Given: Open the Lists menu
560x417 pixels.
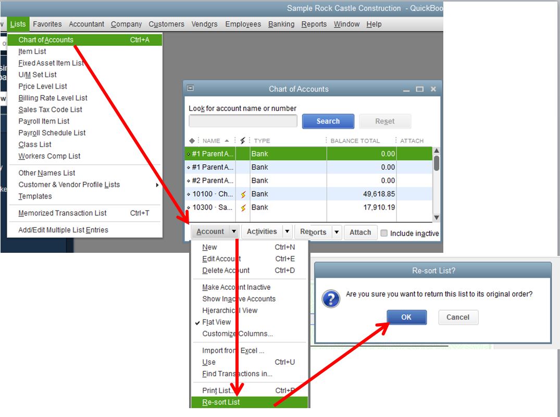Looking at the screenshot, I should pos(18,24).
